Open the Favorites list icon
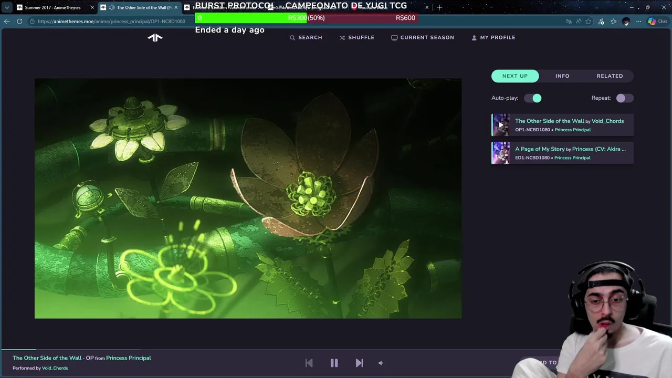This screenshot has height=378, width=672. [x=613, y=22]
